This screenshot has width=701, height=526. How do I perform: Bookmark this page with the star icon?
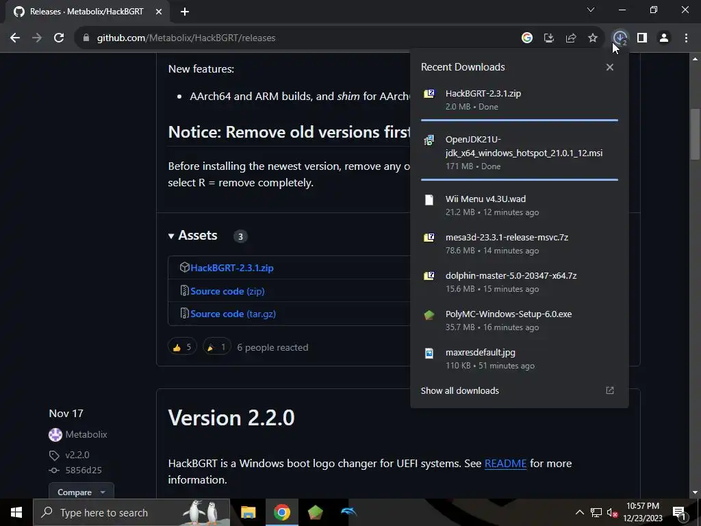pyautogui.click(x=593, y=38)
